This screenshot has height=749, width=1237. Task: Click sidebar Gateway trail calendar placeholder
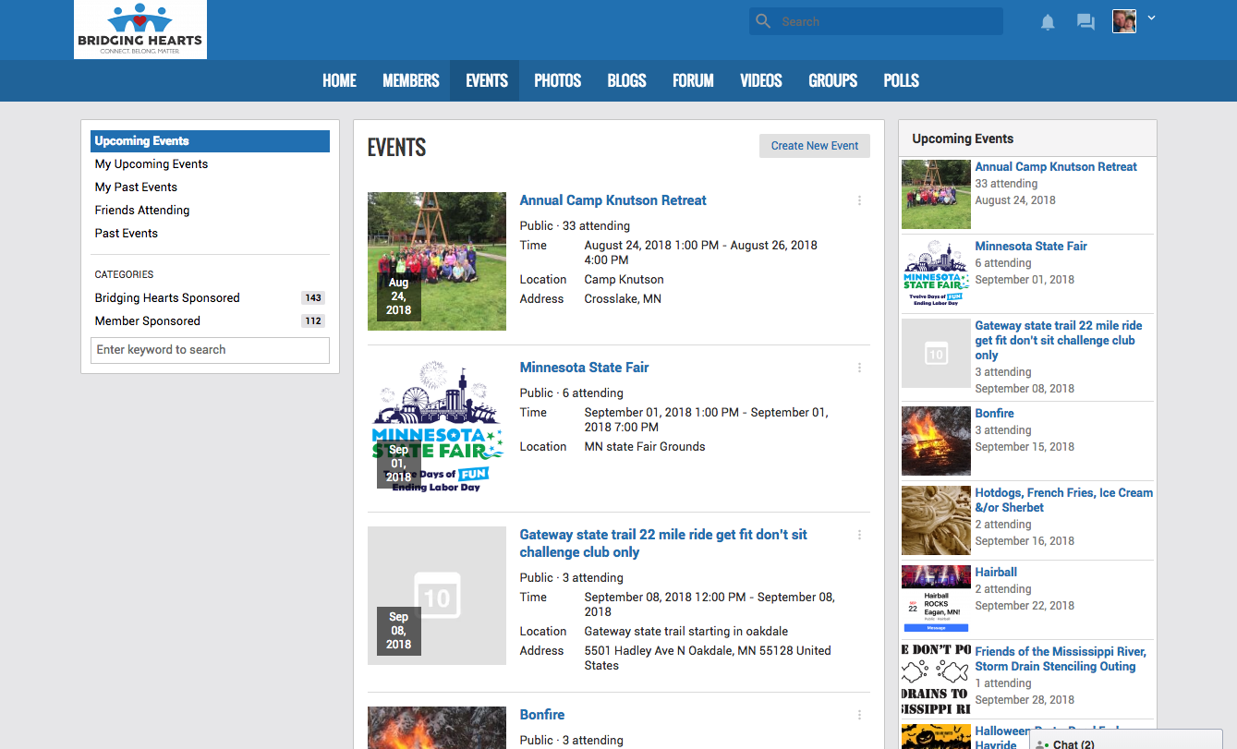click(x=936, y=353)
